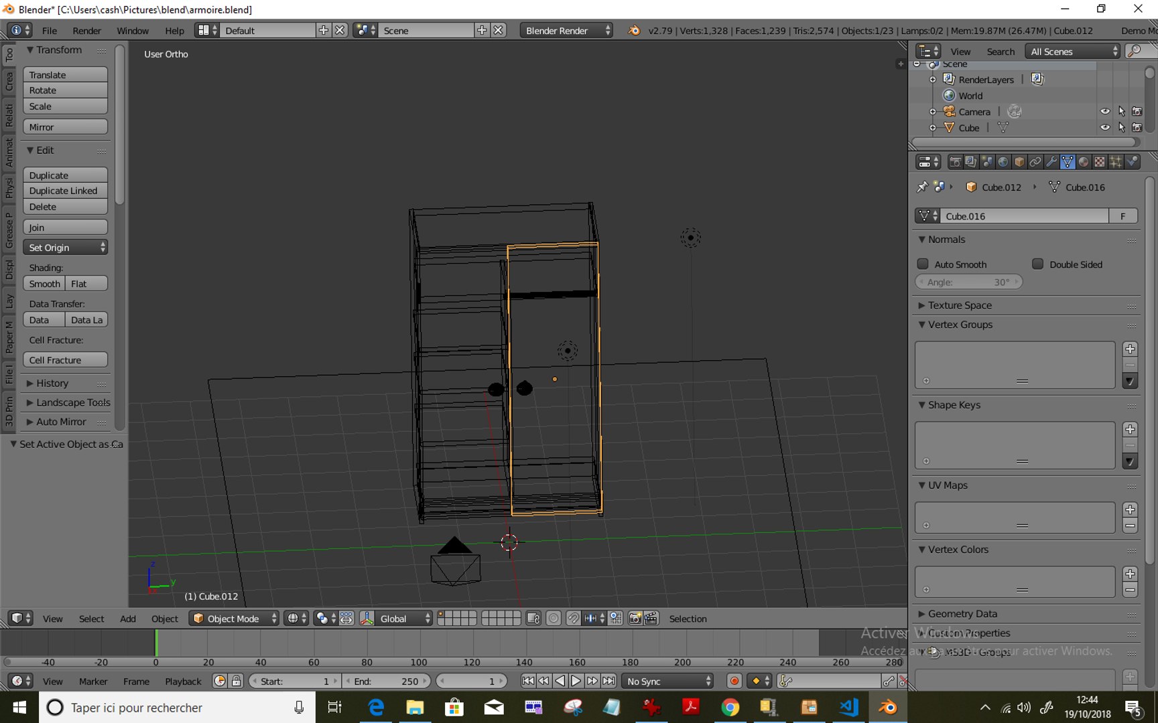Open the Scene properties tab
The height and width of the screenshot is (723, 1158).
987,162
